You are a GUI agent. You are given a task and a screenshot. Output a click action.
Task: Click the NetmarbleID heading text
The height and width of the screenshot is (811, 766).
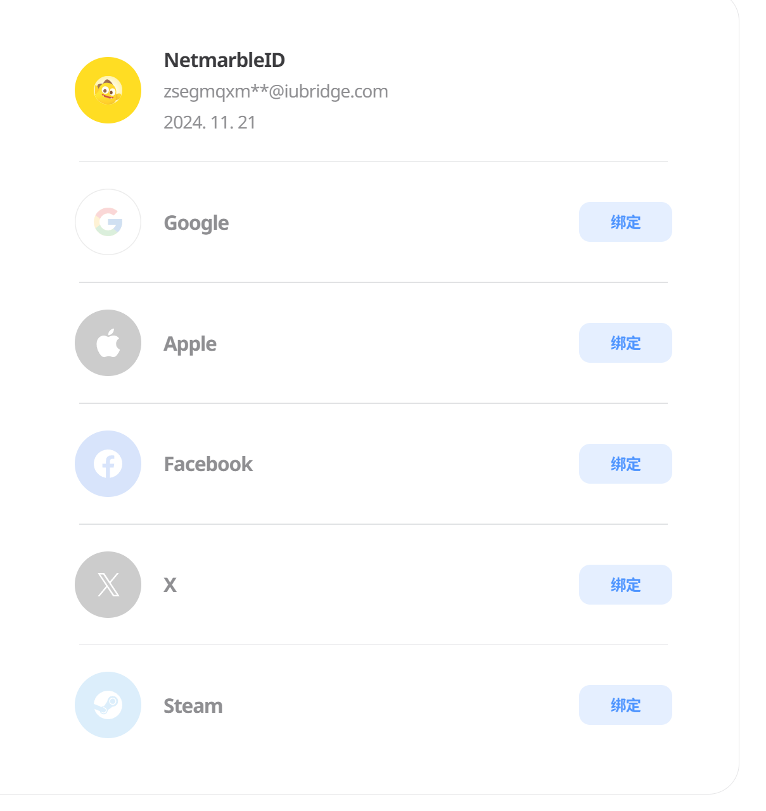coord(224,60)
